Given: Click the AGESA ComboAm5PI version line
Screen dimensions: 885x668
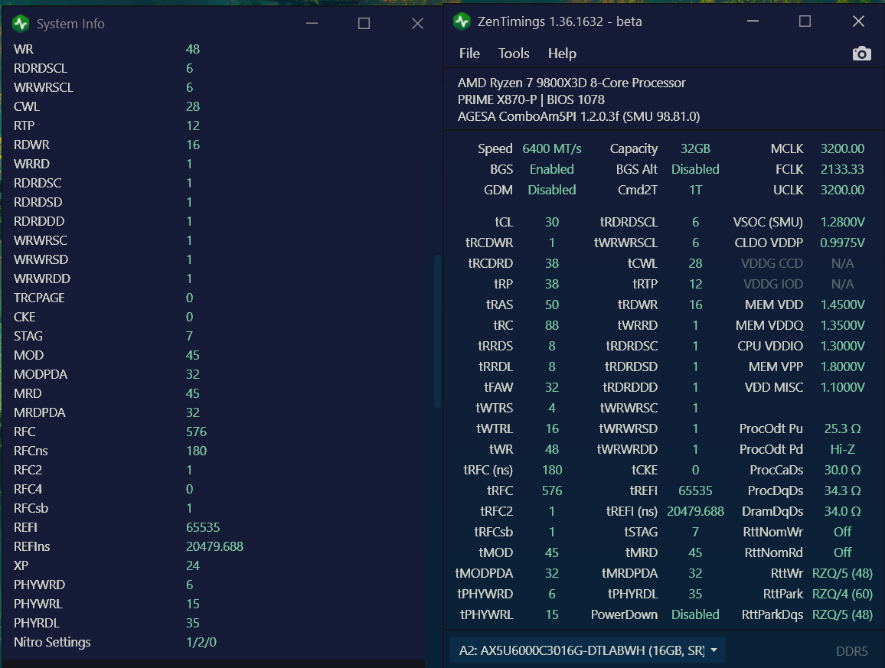Looking at the screenshot, I should point(579,117).
